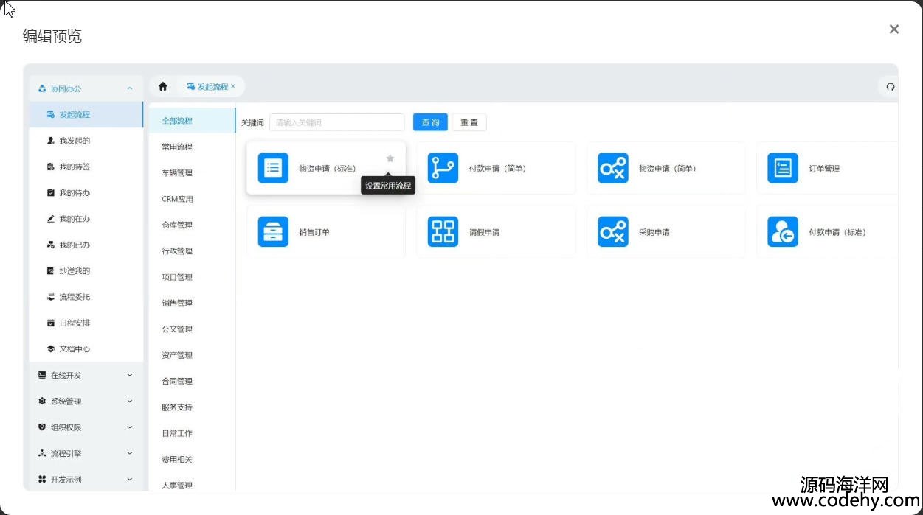
Task: Expand the 系统管理 sidebar menu
Action: coord(130,402)
